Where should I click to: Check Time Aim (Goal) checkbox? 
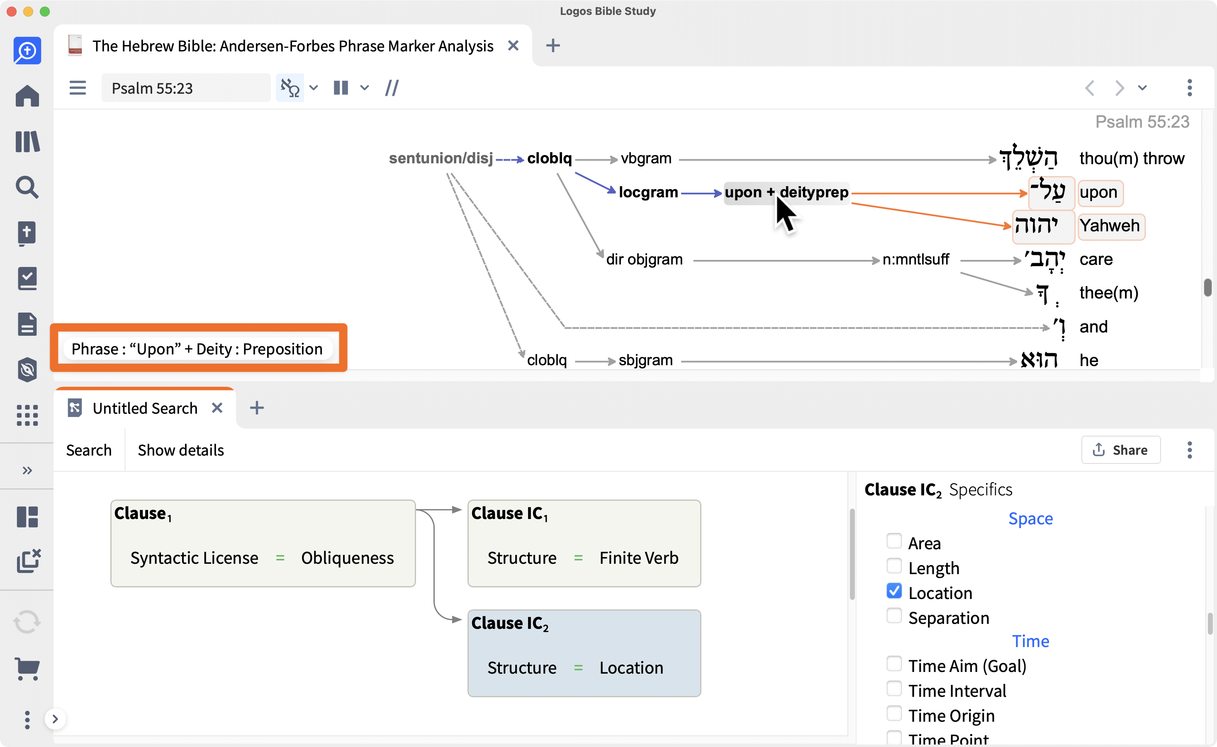pyautogui.click(x=894, y=664)
